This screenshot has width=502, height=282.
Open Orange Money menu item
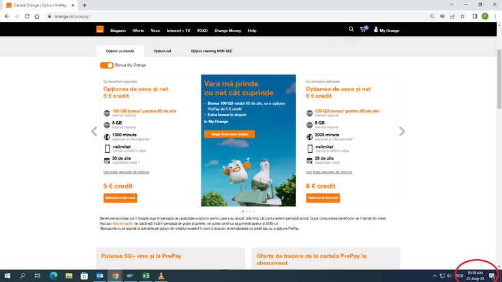click(x=228, y=31)
